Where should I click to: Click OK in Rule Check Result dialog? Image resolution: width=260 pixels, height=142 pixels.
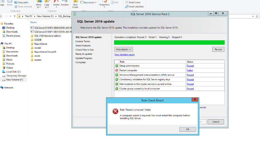pos(187,129)
